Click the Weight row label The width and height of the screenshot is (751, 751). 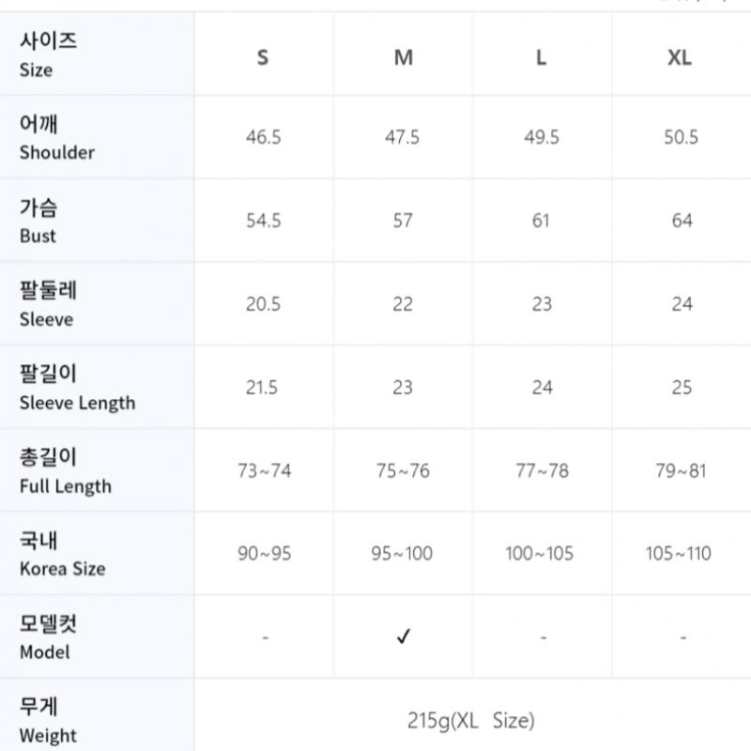click(48, 721)
